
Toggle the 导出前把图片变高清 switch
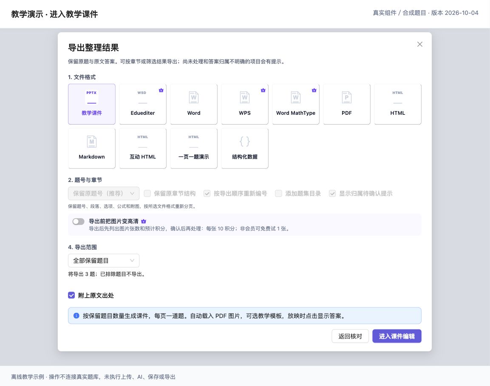tap(79, 221)
